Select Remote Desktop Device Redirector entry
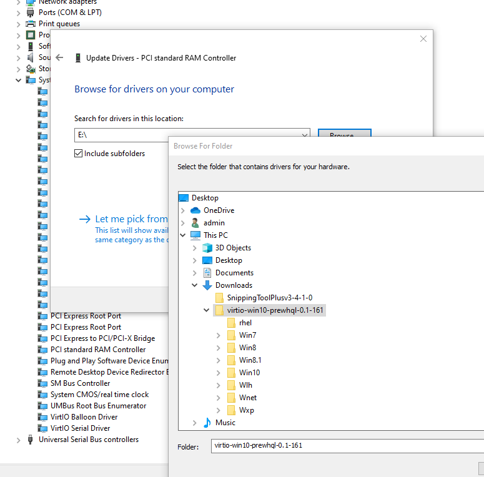Viewport: 484px width, 477px height. (109, 372)
